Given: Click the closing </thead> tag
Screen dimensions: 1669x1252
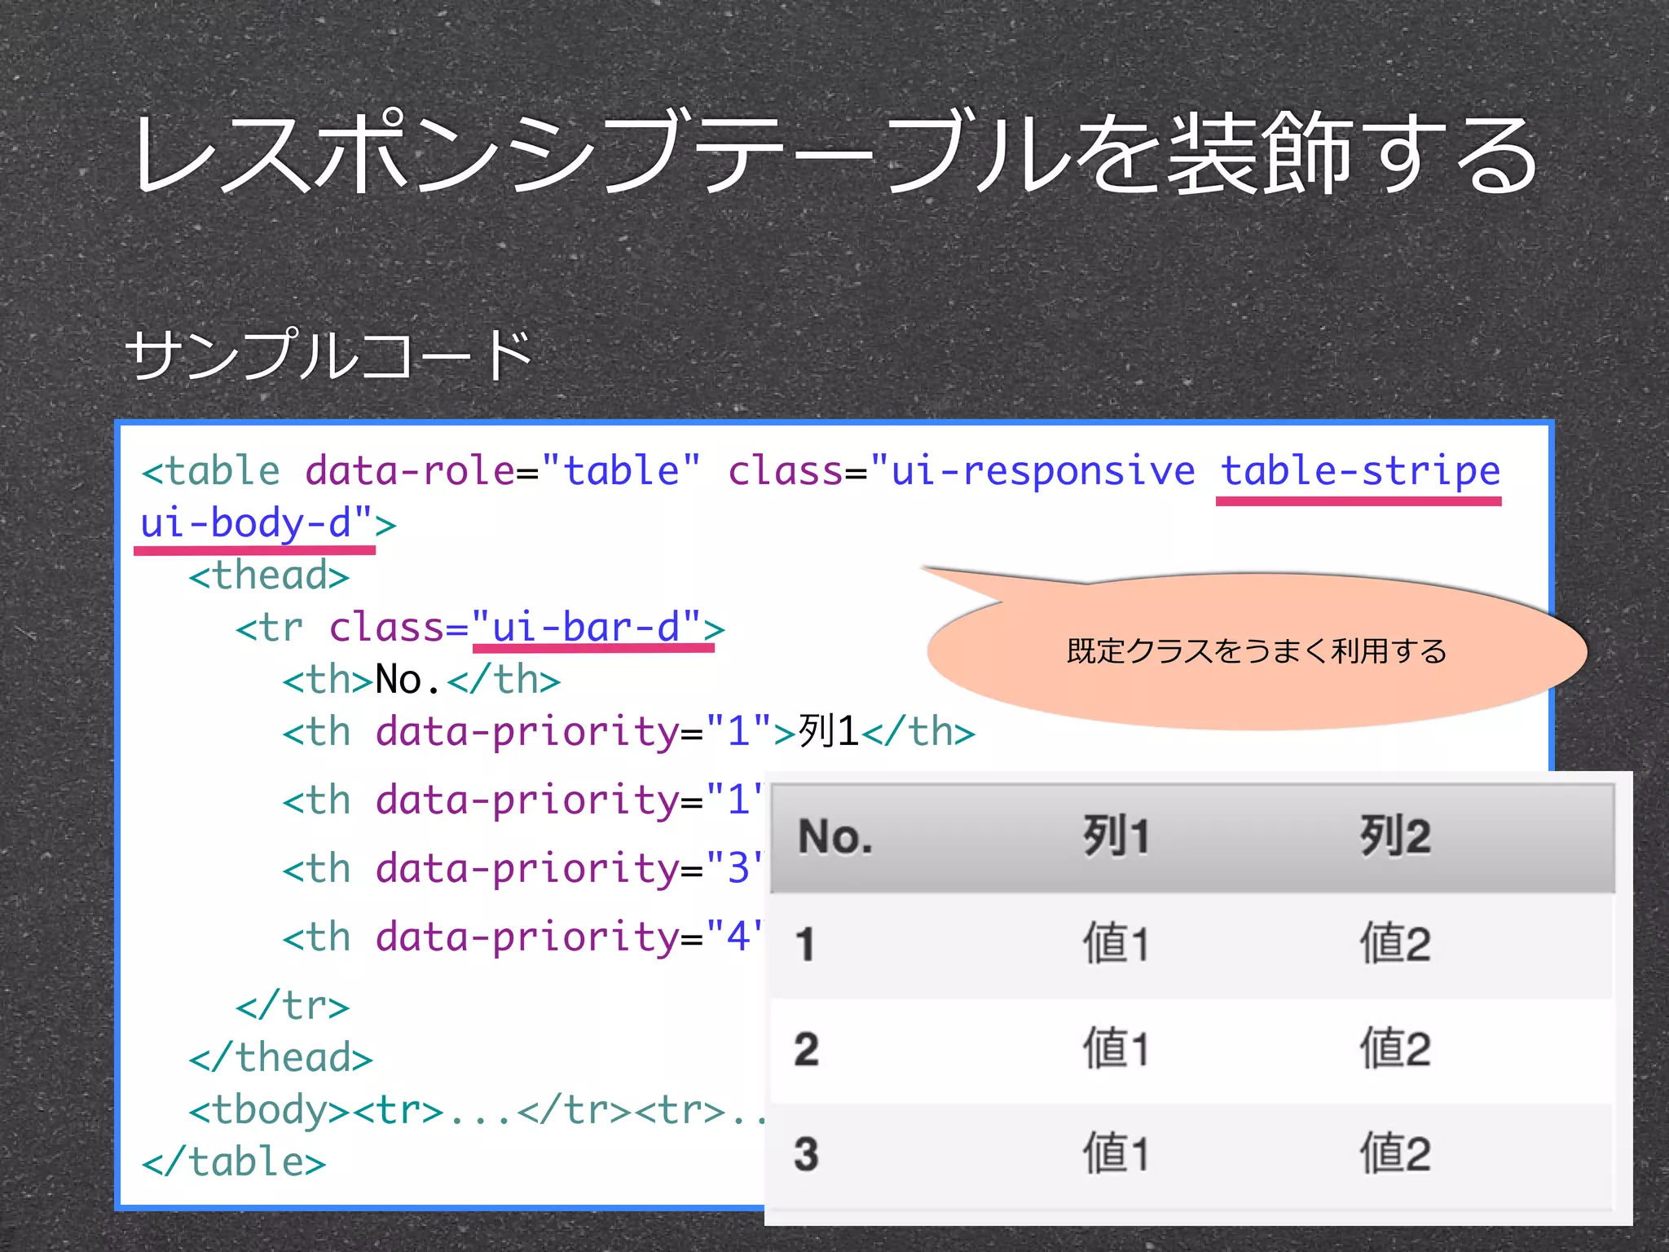Looking at the screenshot, I should click(280, 1058).
